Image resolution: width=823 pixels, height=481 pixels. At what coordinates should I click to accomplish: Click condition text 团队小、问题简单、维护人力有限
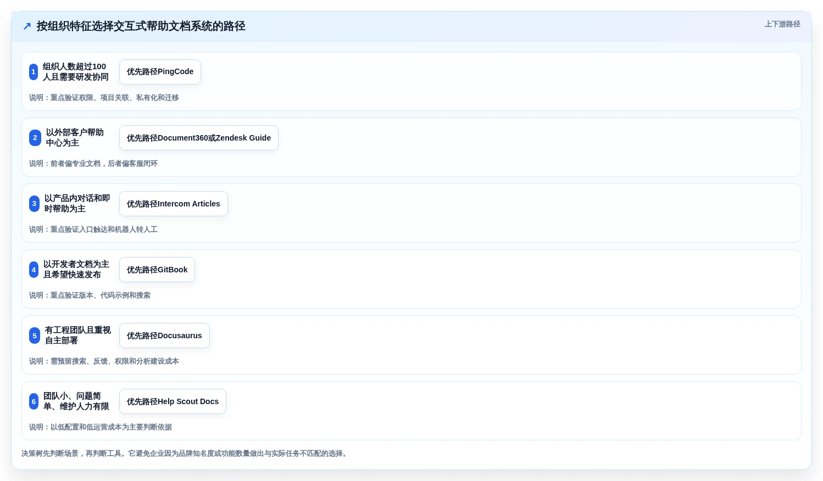pos(76,401)
